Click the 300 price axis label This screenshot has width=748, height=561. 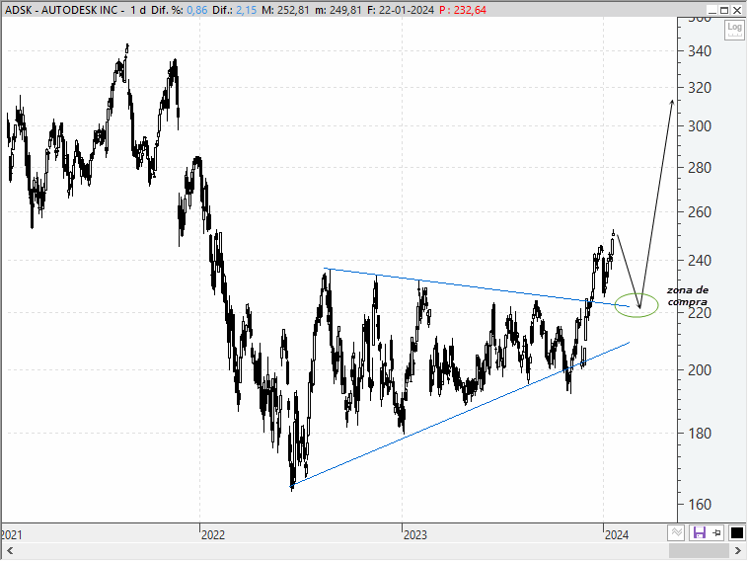tap(700, 126)
